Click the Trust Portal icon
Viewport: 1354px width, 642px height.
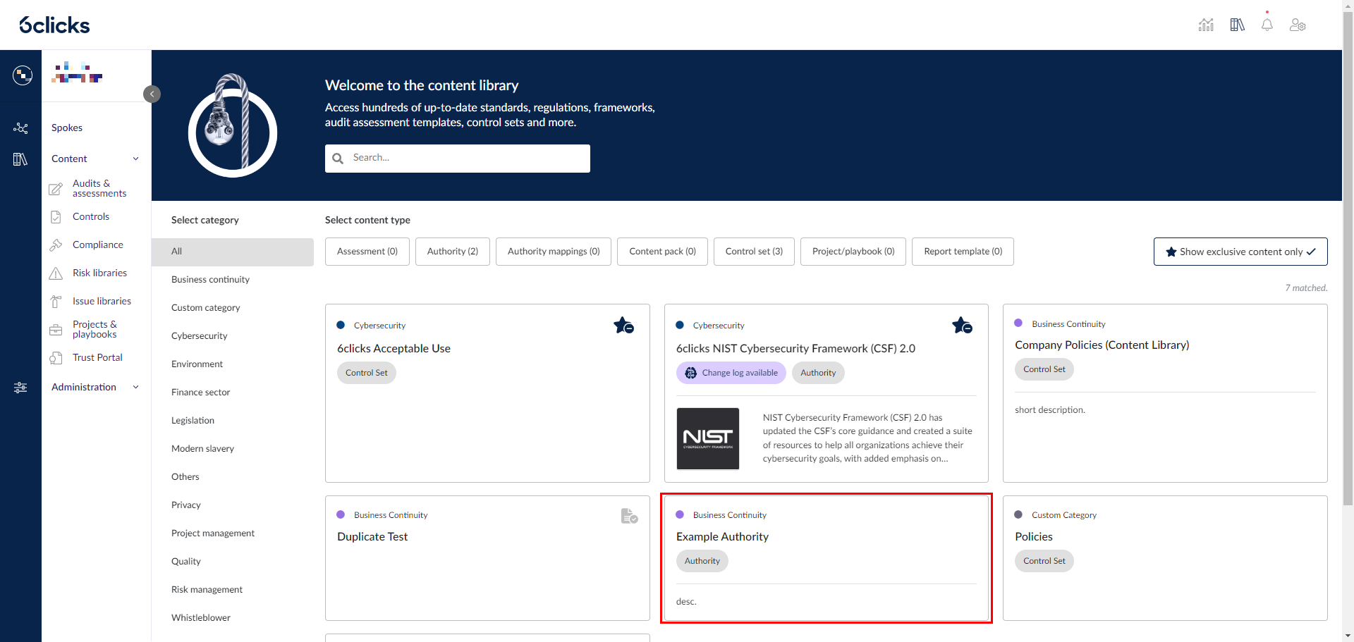[56, 358]
